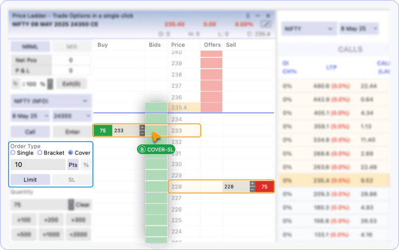Click the chart icon in the title bar
The image size is (399, 250).
coord(265,24)
